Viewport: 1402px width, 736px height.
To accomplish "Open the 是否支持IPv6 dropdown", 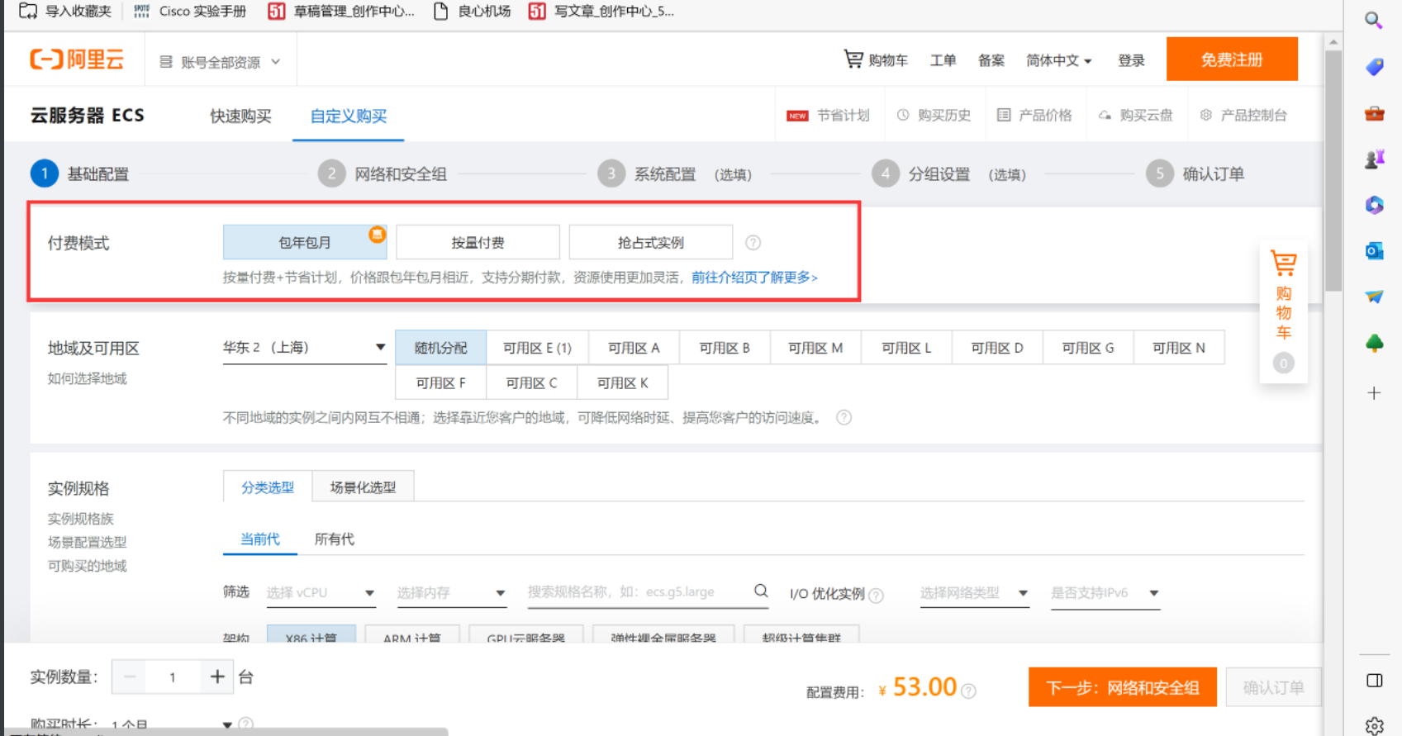I will [x=1105, y=592].
